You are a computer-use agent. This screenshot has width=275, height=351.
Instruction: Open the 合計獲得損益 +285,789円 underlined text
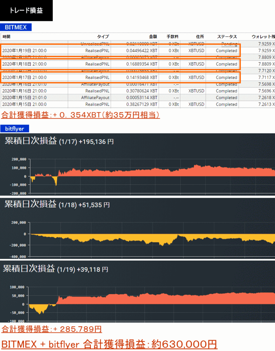pos(51,329)
